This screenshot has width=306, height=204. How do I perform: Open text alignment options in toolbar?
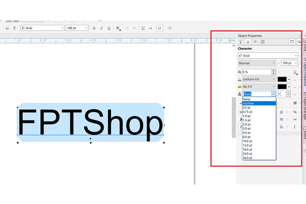pyautogui.click(x=118, y=28)
